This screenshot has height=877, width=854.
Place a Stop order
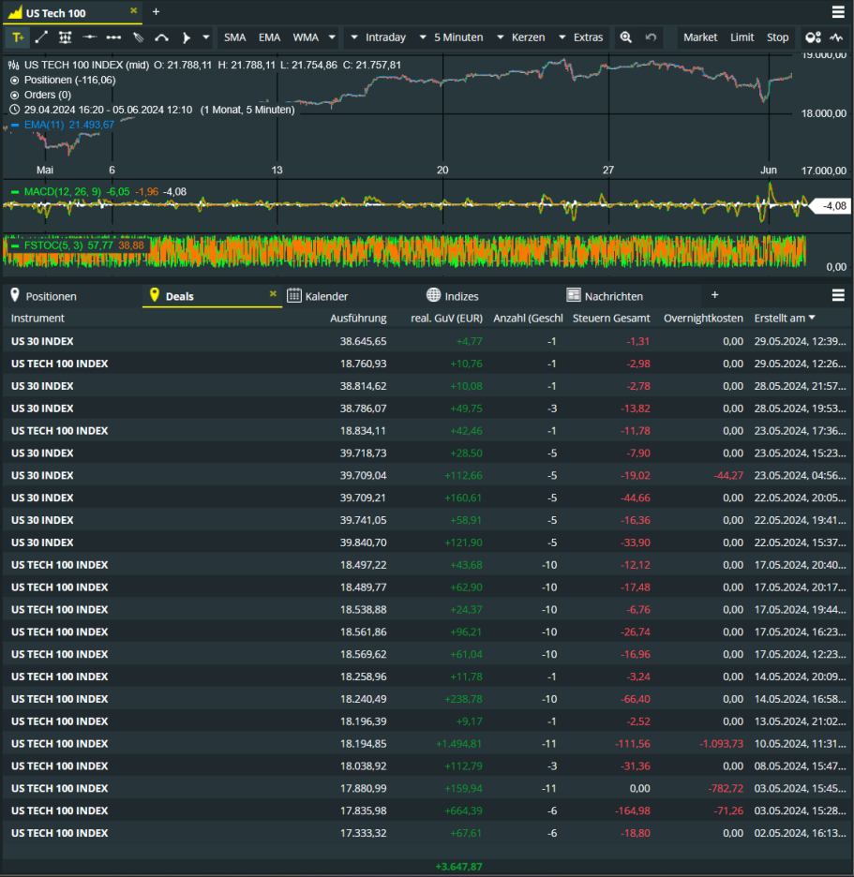click(777, 37)
